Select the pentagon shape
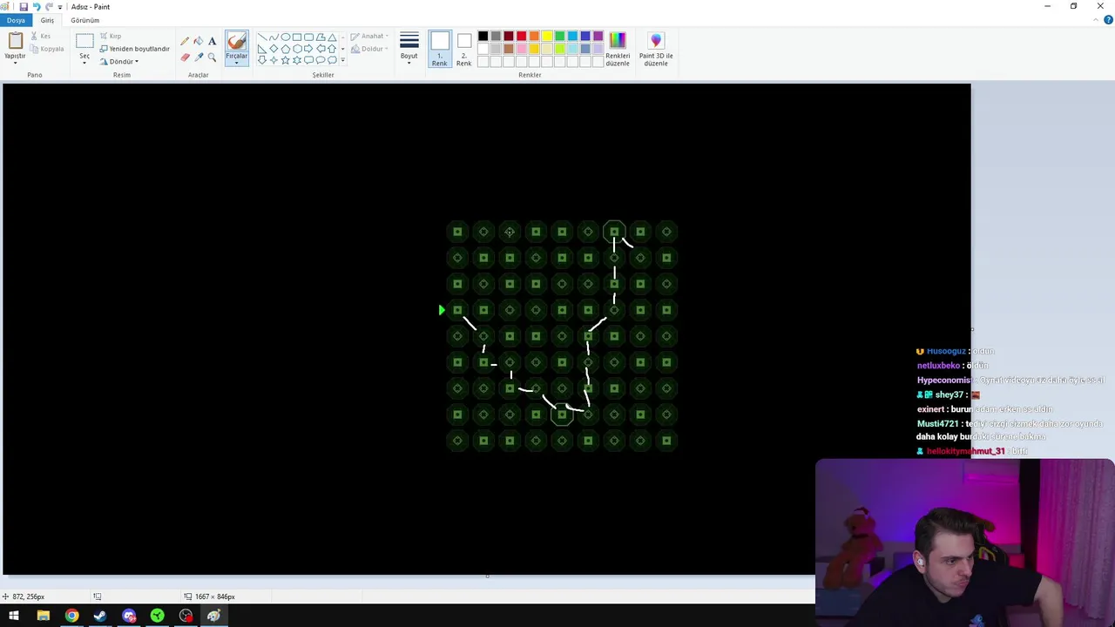The height and width of the screenshot is (627, 1115). (285, 49)
